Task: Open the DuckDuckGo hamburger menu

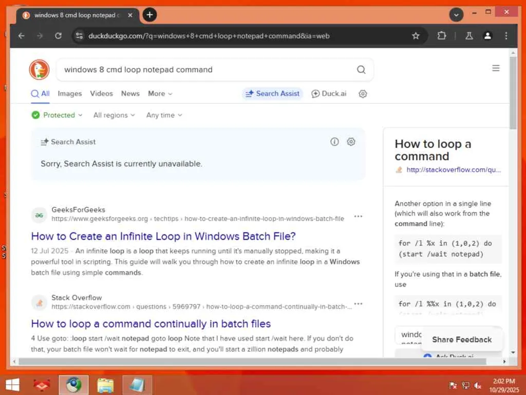Action: coord(496,68)
